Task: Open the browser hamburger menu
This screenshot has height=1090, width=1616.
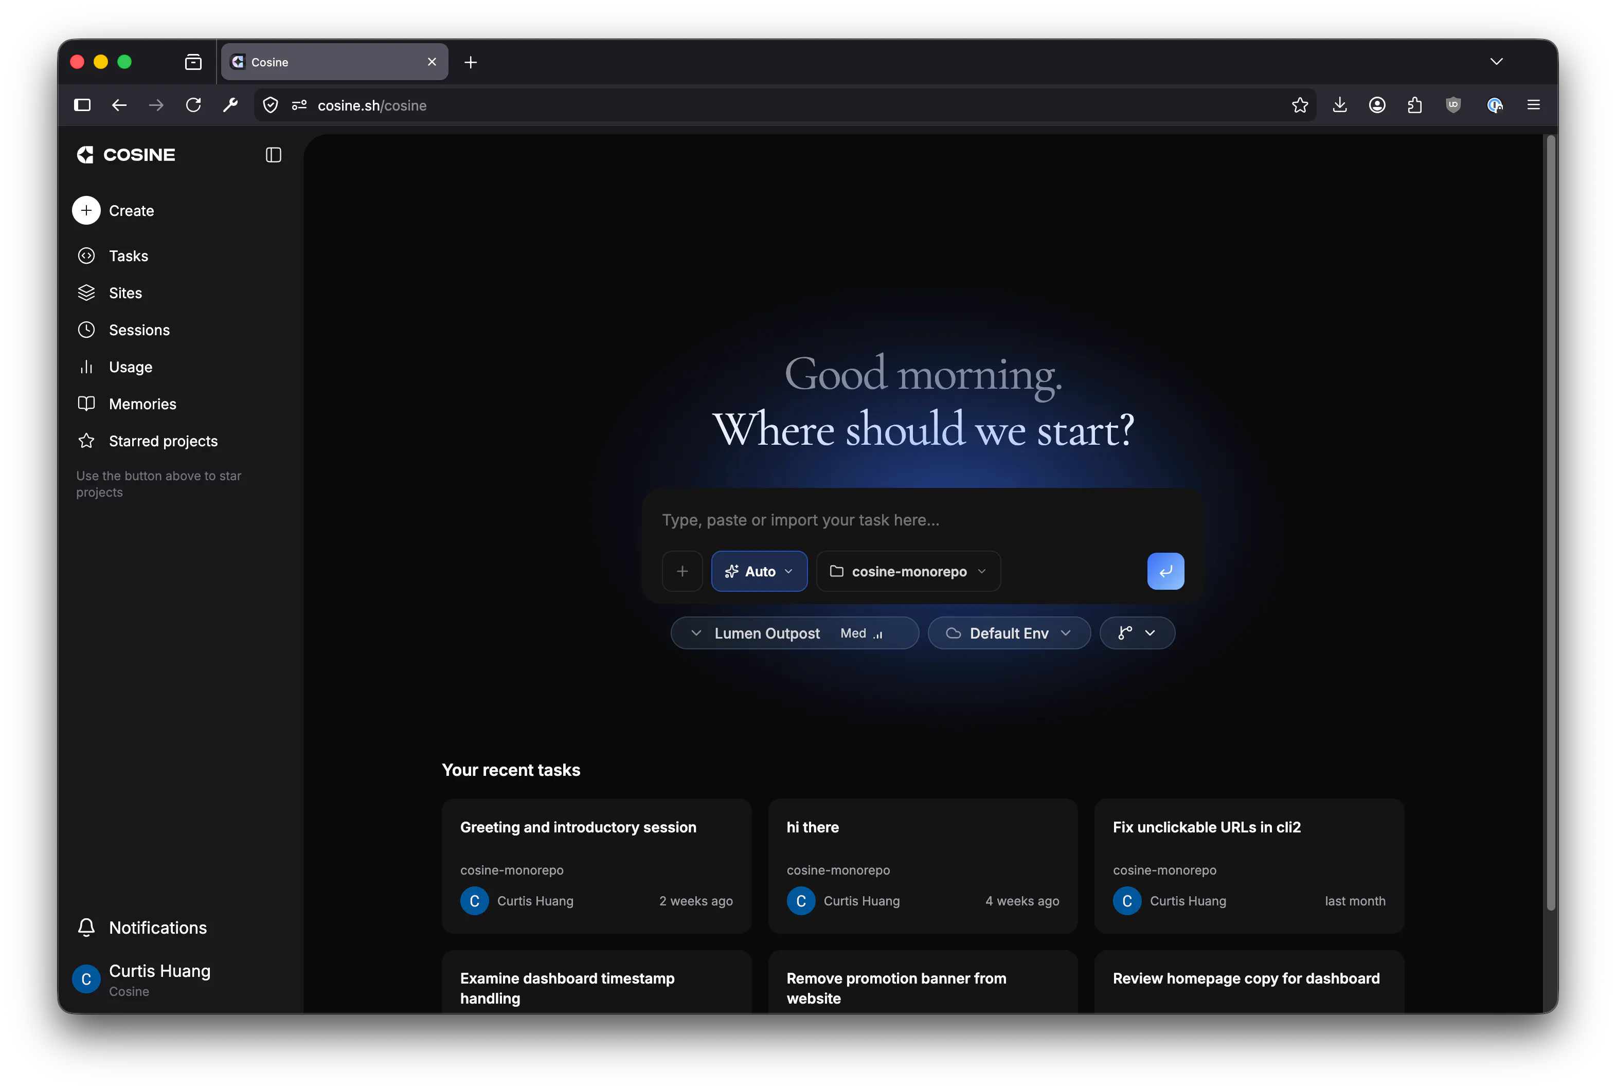Action: click(x=1533, y=105)
